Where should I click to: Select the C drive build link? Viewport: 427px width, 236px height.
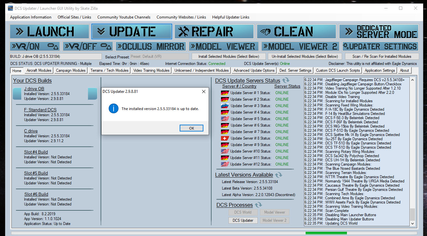31,131
